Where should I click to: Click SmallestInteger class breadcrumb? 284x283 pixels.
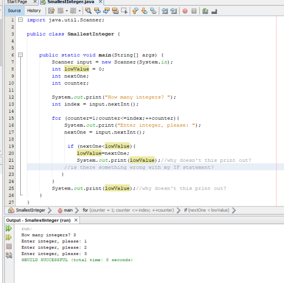click(30, 210)
